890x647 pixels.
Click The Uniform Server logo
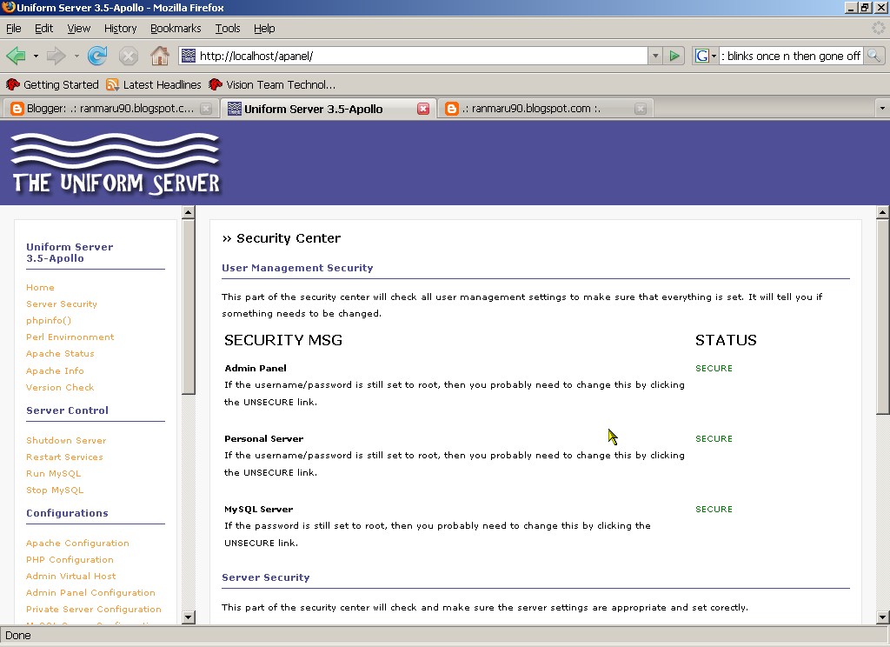coord(116,165)
